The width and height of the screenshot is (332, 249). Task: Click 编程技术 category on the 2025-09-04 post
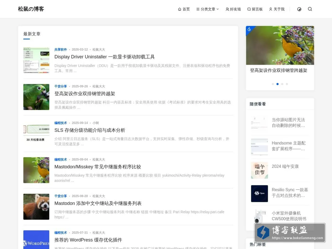click(x=61, y=159)
